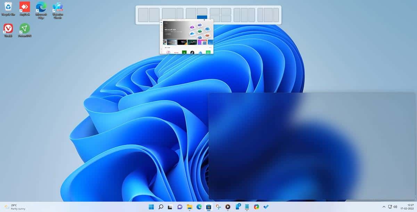This screenshot has width=417, height=212.
Task: Switch to Microsoft Store on the taskbar
Action: coord(208,207)
